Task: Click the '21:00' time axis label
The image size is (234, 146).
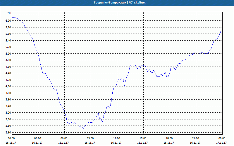Action: (196, 138)
